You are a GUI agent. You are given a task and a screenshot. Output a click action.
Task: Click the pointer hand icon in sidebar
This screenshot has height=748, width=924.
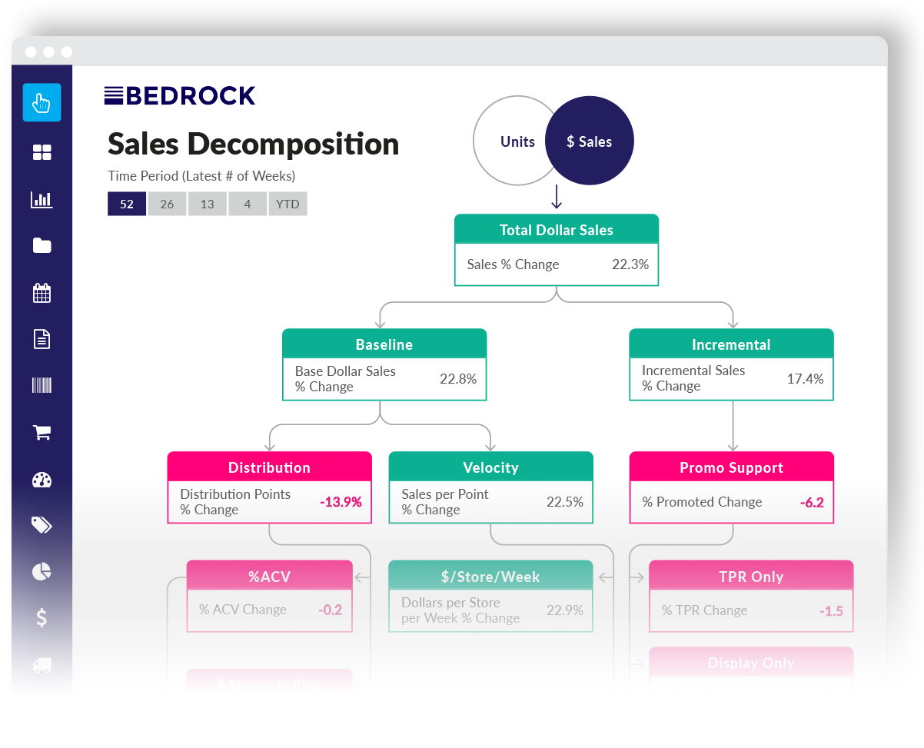pos(42,102)
